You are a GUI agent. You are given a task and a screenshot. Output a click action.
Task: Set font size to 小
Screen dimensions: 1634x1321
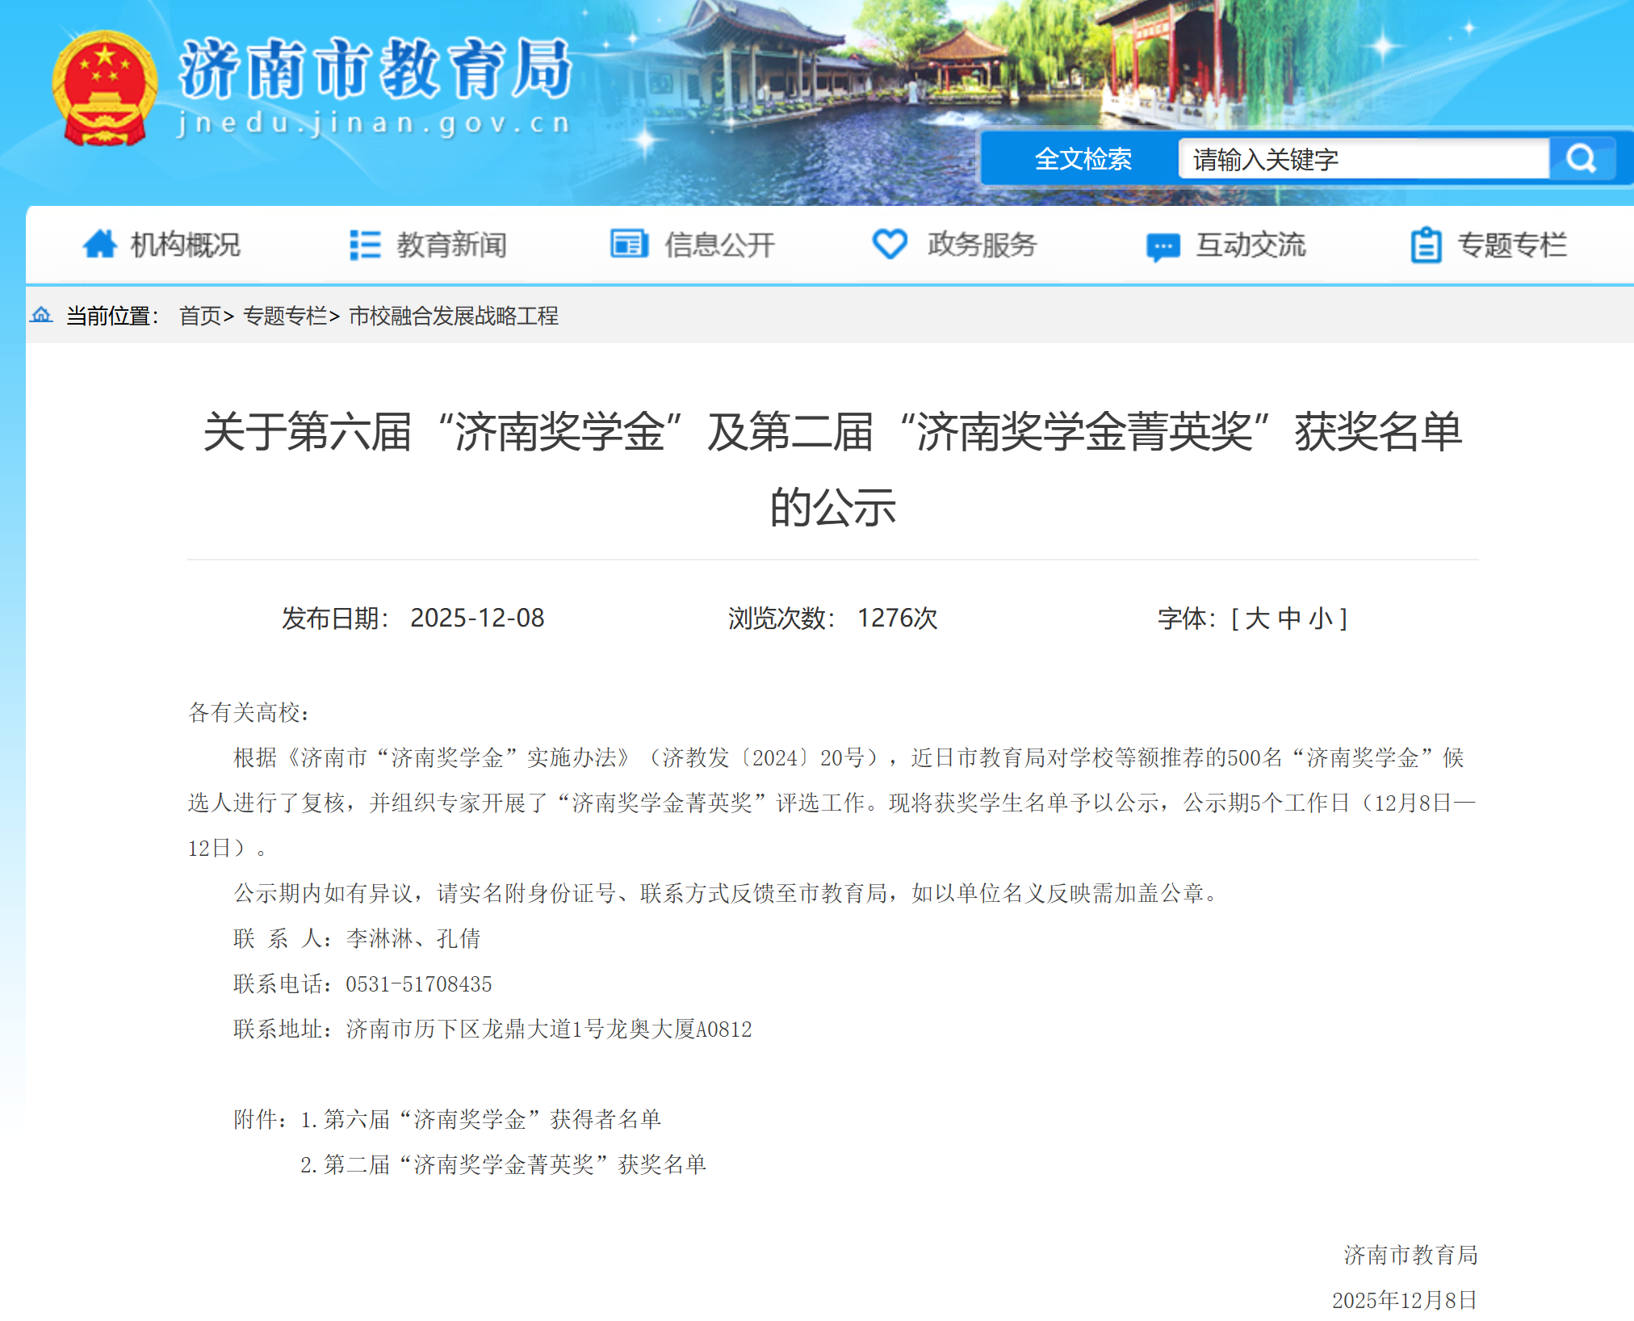click(1321, 619)
